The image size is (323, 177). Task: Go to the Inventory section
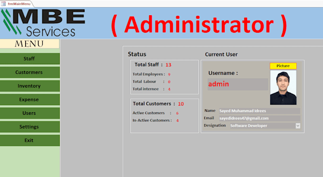pos(30,86)
